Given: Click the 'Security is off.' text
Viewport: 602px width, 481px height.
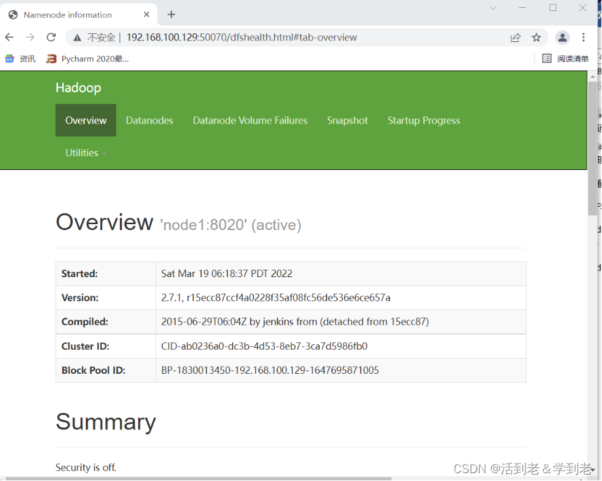Looking at the screenshot, I should [86, 467].
